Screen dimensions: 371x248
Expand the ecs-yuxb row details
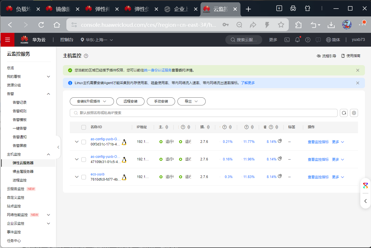tap(76, 177)
